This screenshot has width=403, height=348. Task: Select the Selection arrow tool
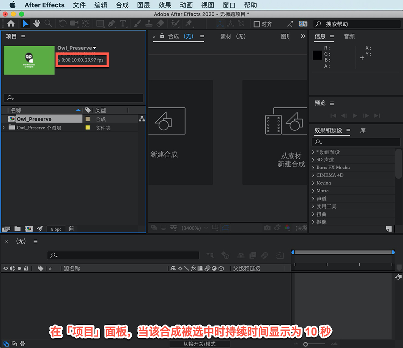tap(25, 24)
